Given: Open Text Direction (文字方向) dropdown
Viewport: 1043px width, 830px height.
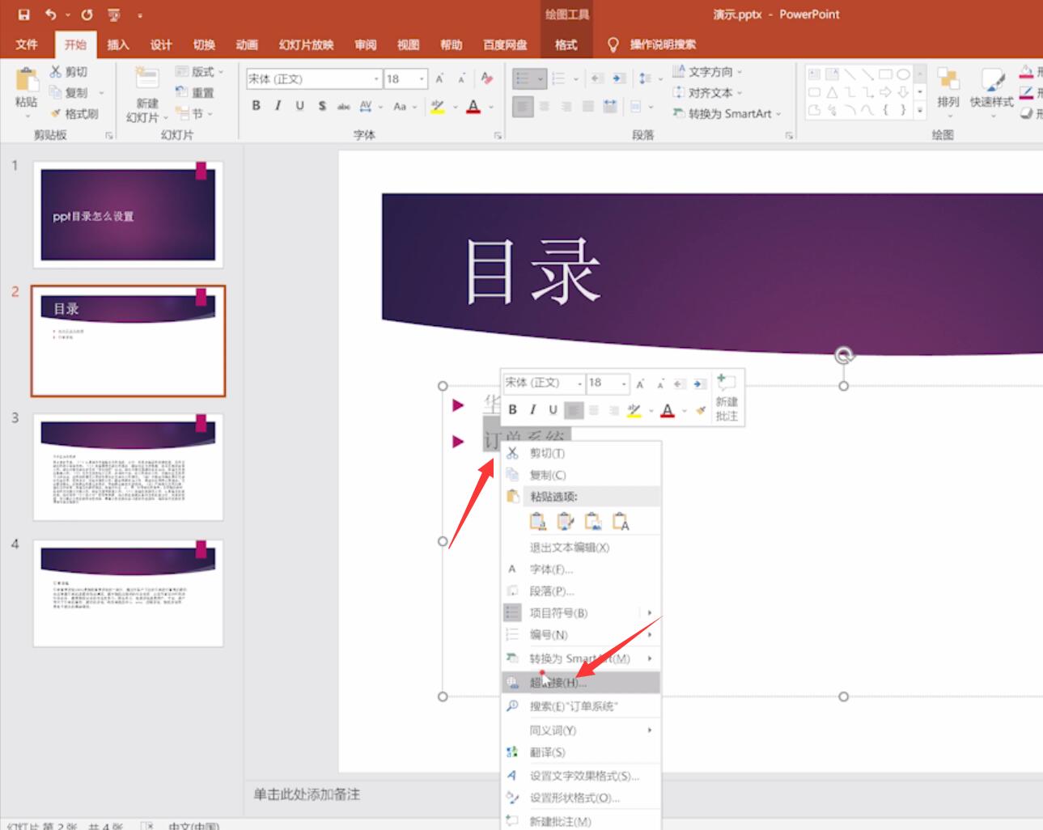Looking at the screenshot, I should (x=707, y=71).
